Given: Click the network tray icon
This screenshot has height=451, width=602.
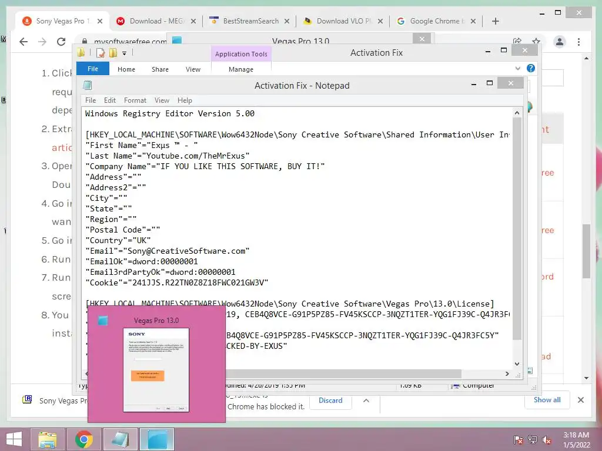Looking at the screenshot, I should (533, 439).
